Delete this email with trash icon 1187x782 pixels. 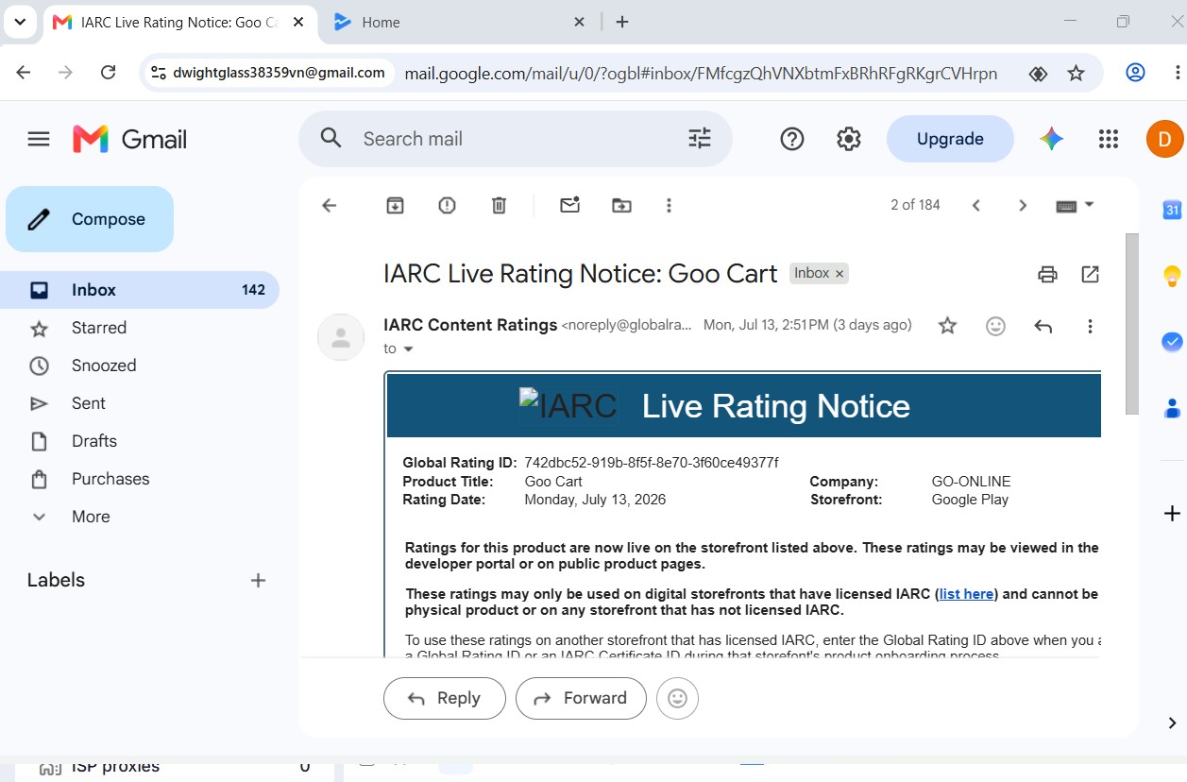coord(500,205)
